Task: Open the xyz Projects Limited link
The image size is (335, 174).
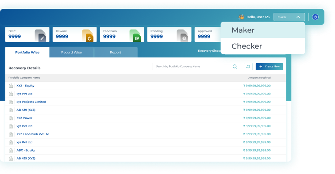Action: point(31,102)
